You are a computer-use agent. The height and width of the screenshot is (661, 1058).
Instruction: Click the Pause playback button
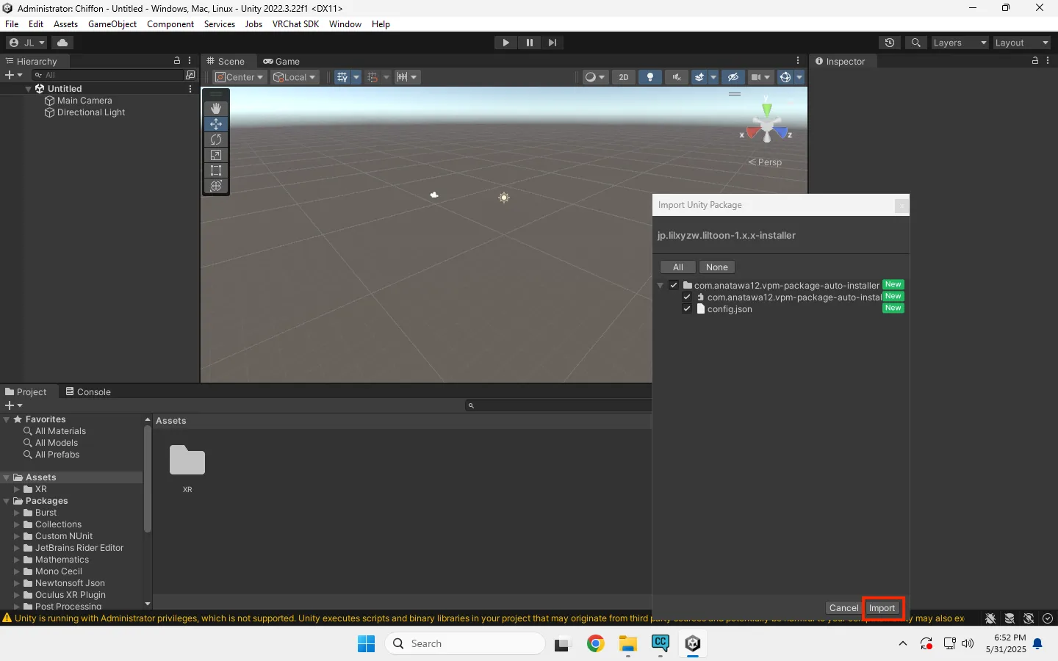click(x=529, y=43)
